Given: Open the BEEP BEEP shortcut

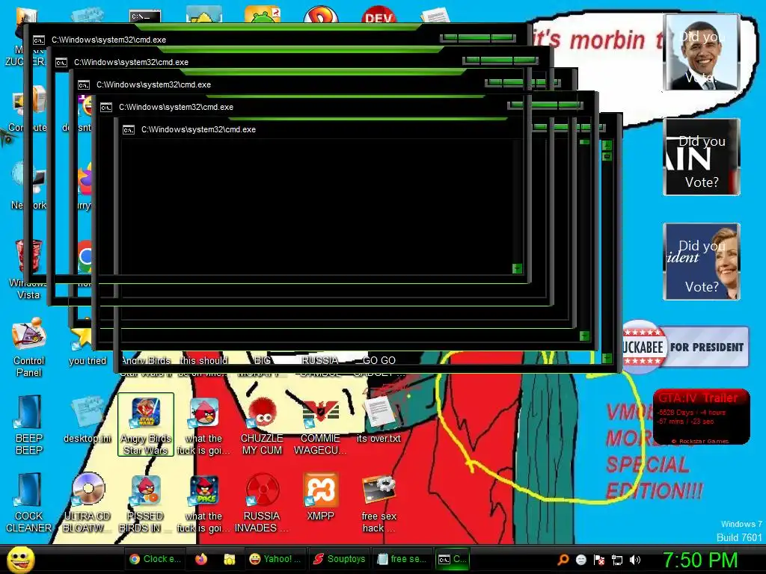Looking at the screenshot, I should 29,425.
